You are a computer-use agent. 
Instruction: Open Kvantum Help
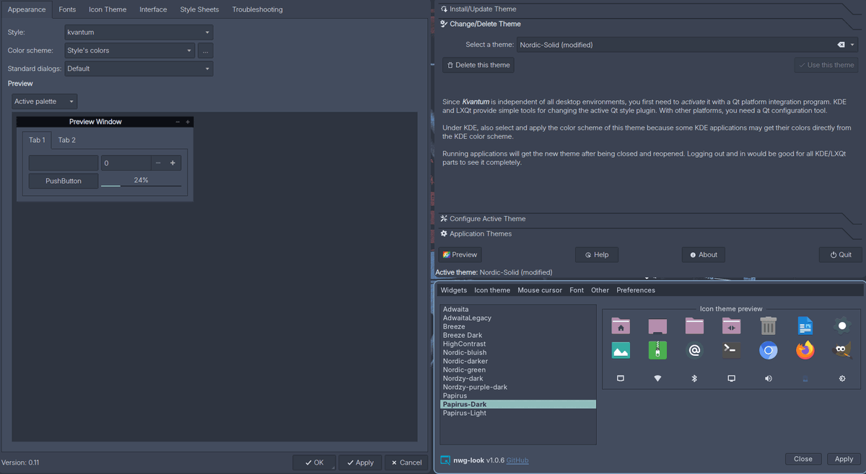point(597,254)
